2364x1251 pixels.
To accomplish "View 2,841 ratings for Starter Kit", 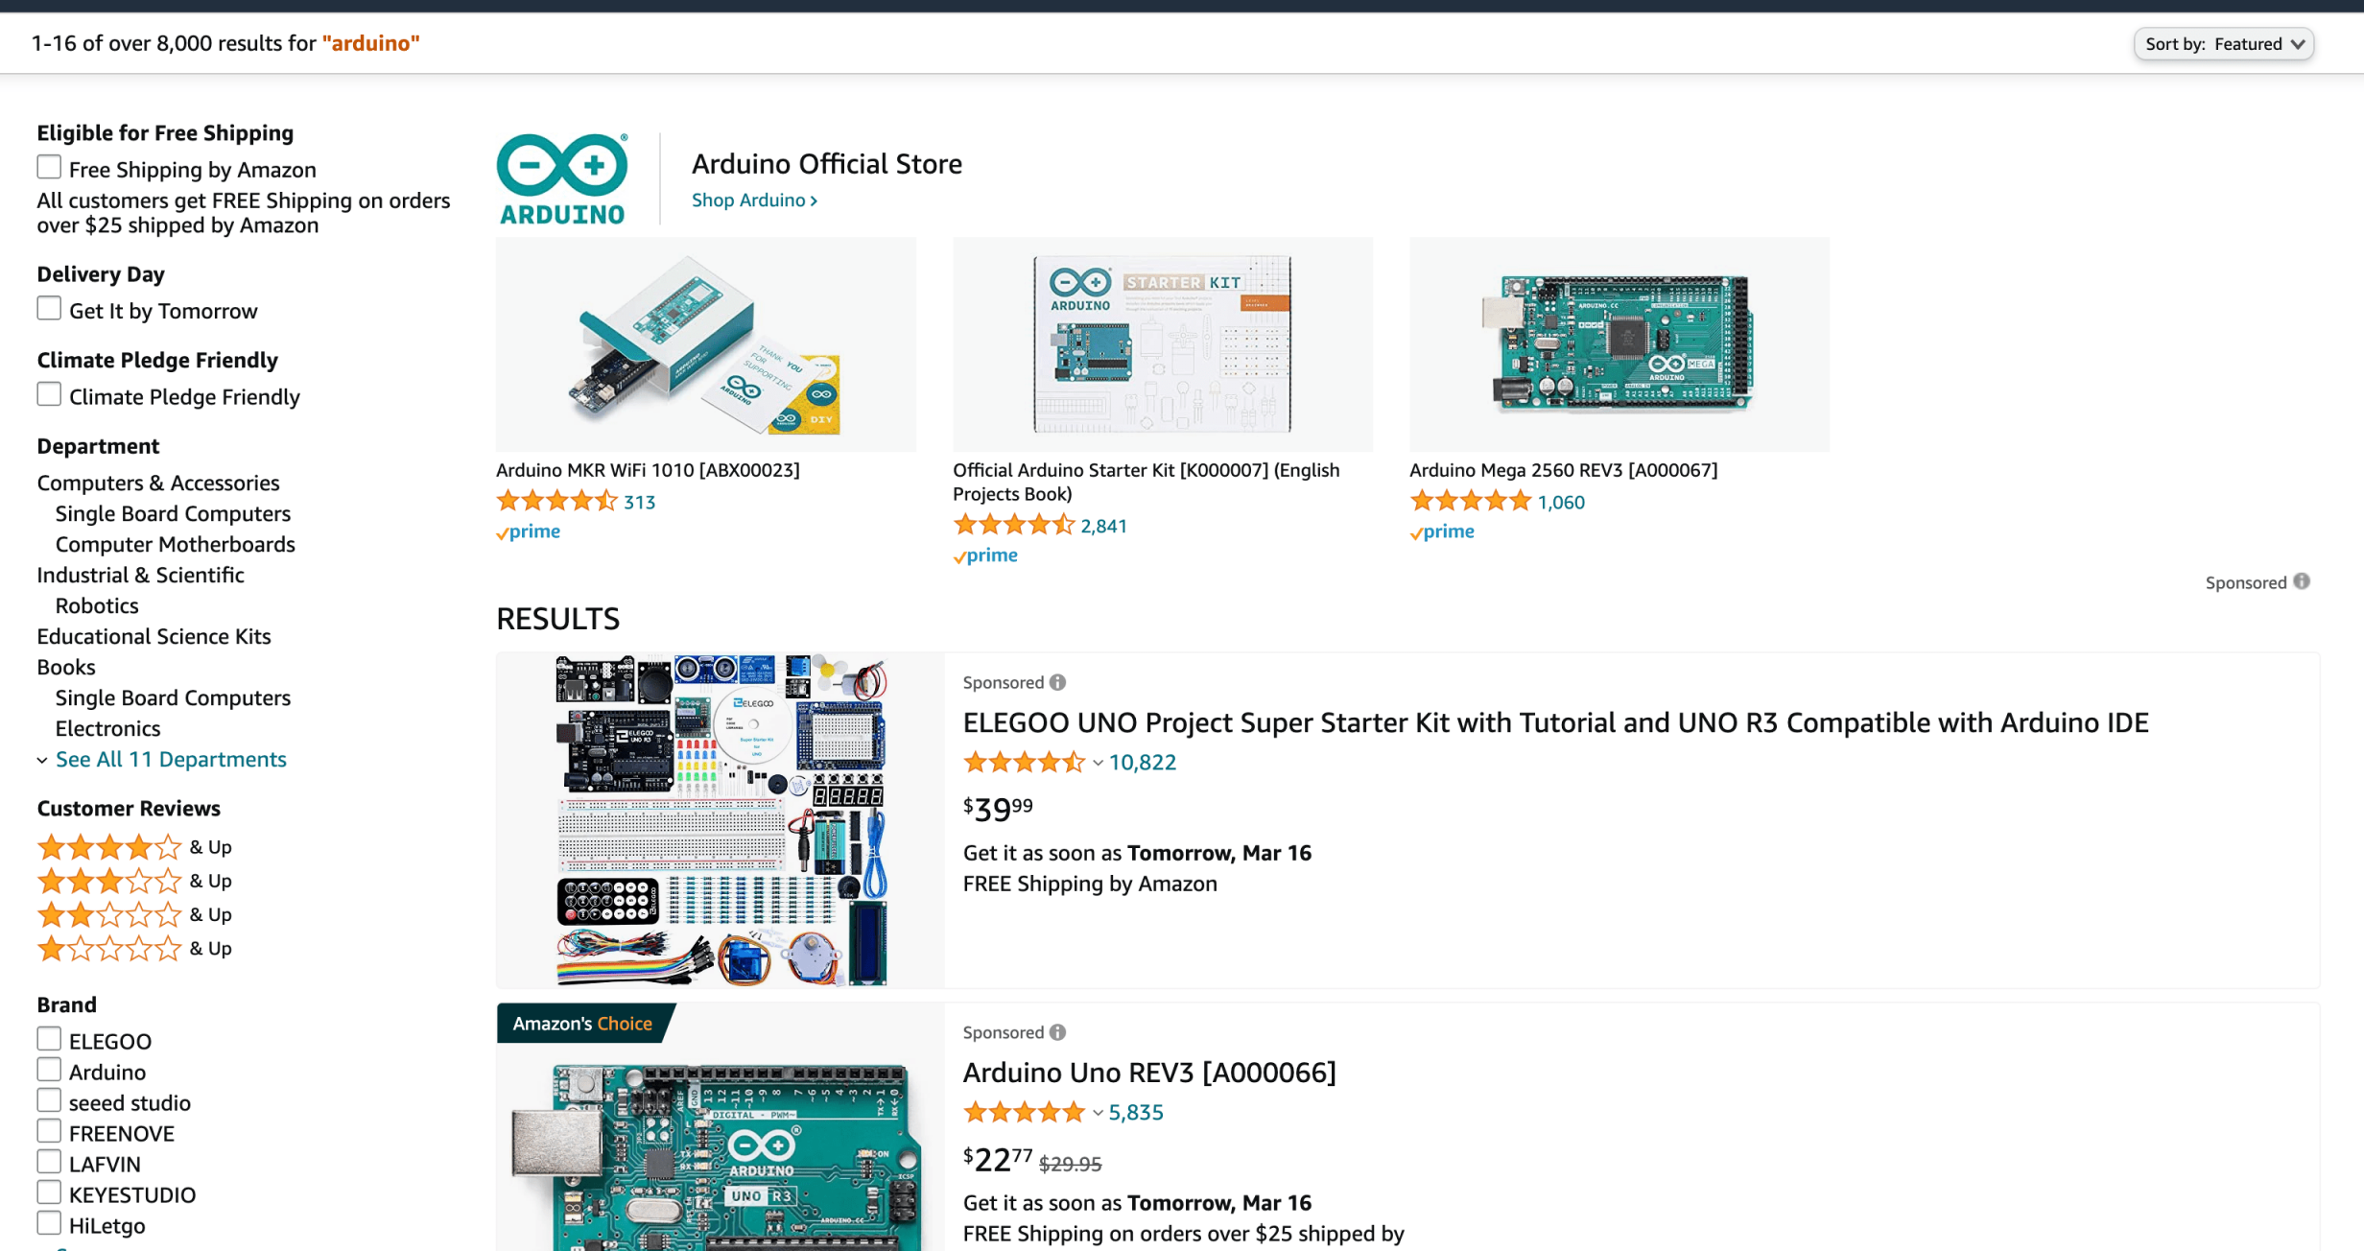I will pyautogui.click(x=1103, y=526).
